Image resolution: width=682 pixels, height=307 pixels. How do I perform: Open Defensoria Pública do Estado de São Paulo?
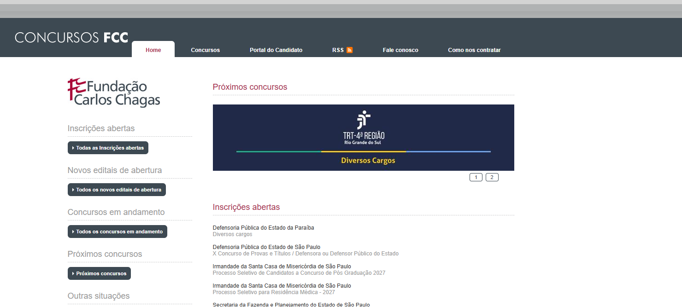point(267,247)
